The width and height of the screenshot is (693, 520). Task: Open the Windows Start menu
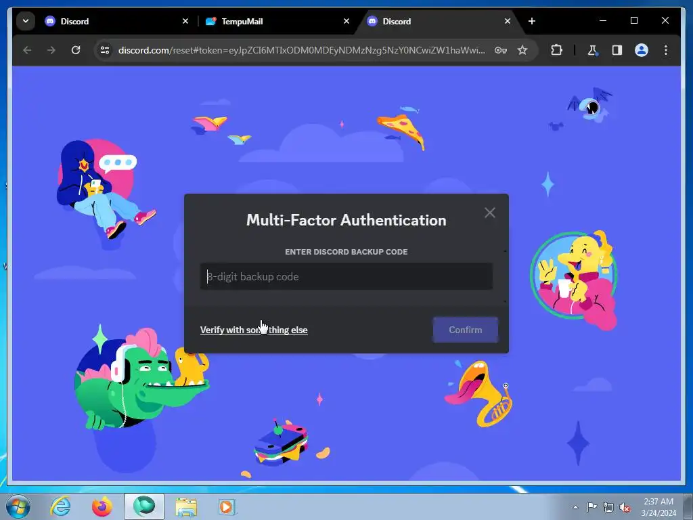pyautogui.click(x=18, y=506)
